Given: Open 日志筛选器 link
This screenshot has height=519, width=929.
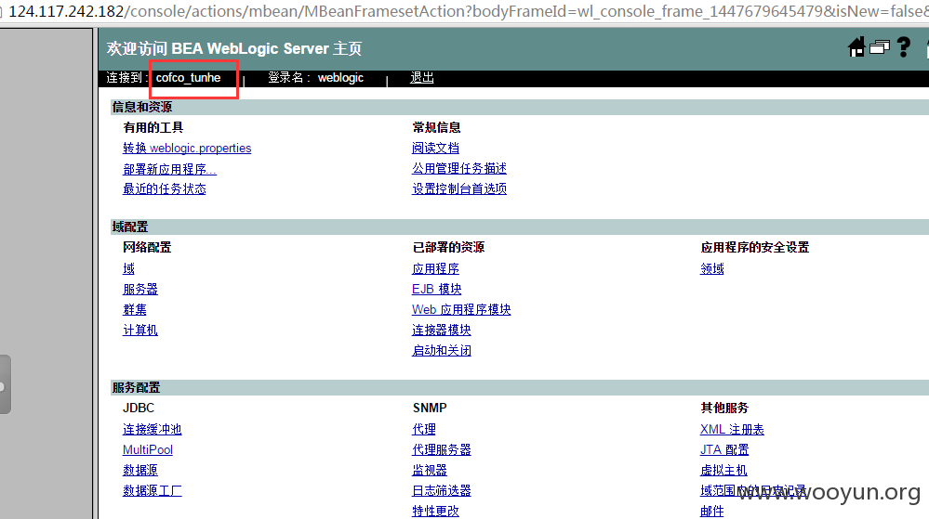Looking at the screenshot, I should tap(442, 490).
